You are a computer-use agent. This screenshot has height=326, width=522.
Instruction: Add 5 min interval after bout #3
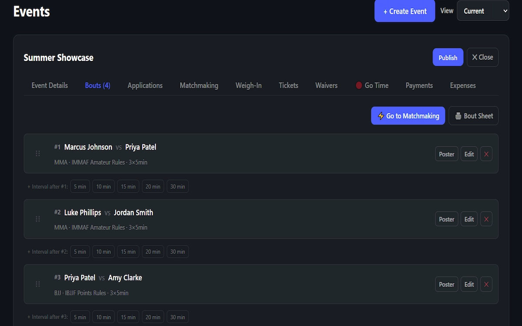click(x=80, y=317)
